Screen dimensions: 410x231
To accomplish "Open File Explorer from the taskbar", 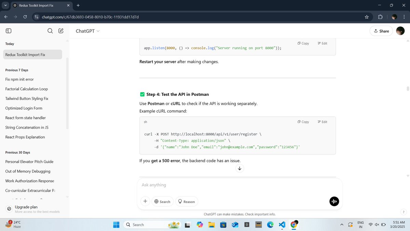I will 211,224.
